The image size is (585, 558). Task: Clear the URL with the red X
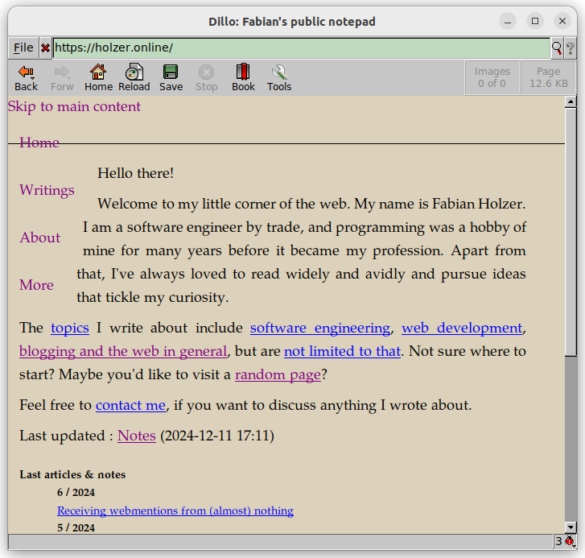click(x=46, y=48)
